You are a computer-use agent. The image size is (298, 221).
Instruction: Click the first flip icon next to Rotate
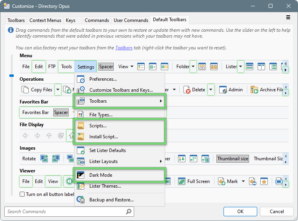pos(44,159)
